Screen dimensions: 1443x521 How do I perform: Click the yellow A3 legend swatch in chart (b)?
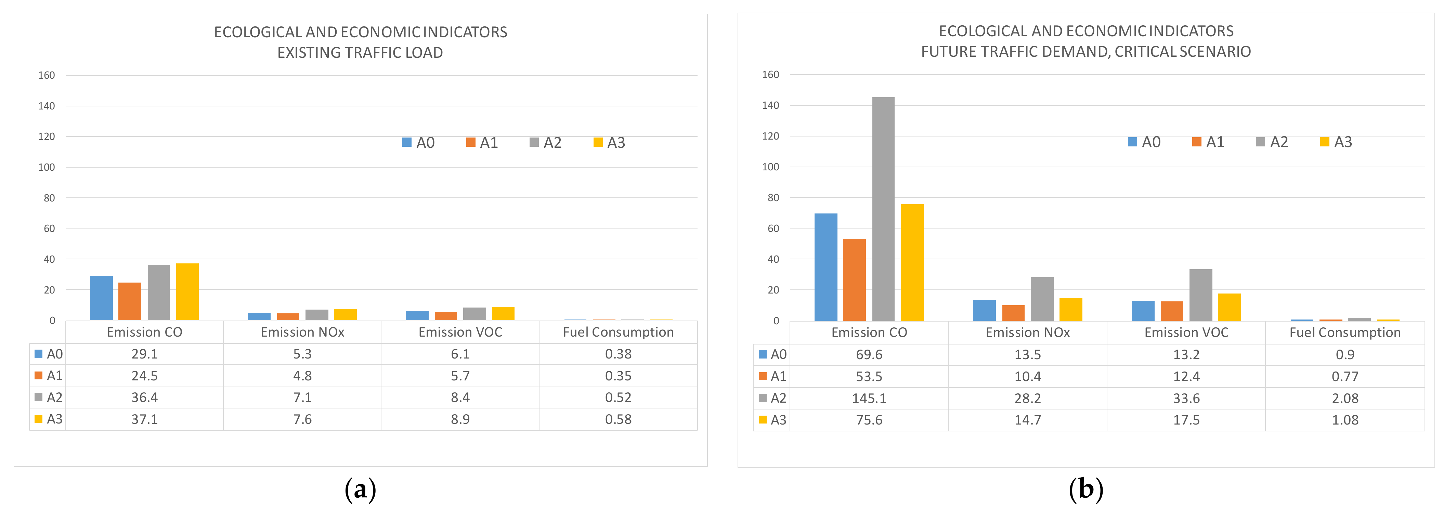click(1325, 142)
